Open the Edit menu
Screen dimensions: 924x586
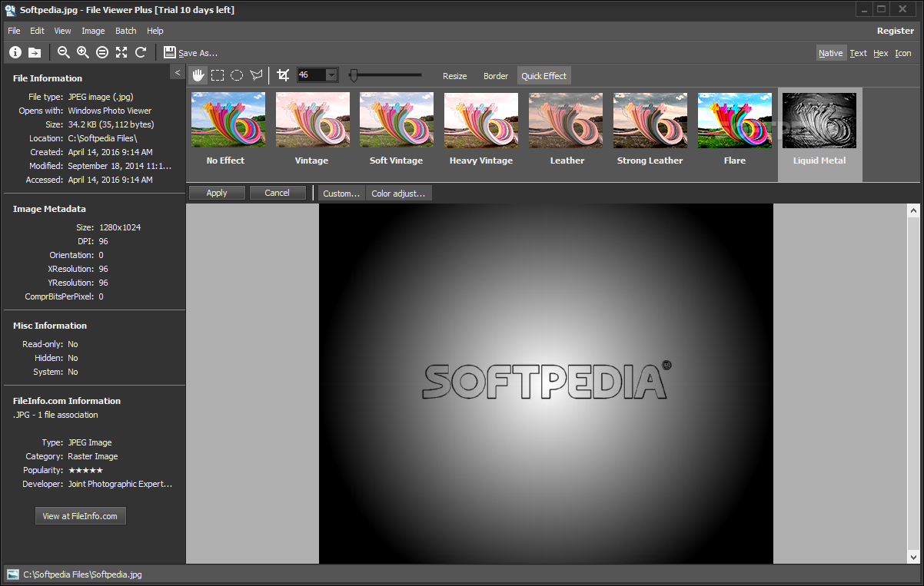pyautogui.click(x=37, y=31)
